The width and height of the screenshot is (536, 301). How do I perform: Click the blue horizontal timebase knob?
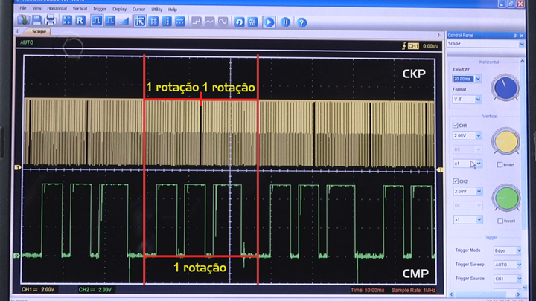point(505,88)
